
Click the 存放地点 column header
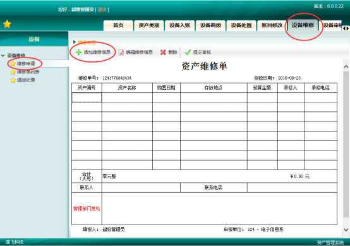214,87
